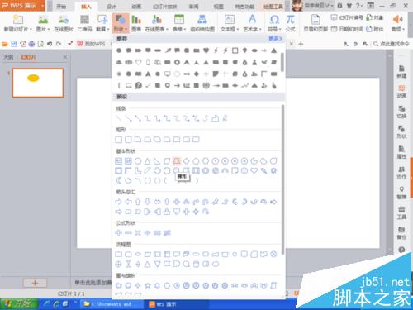Open the 组织结构图 org chart tool

pos(202,23)
